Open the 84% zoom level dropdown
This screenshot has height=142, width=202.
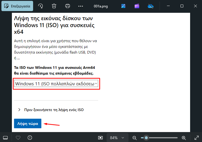[117, 138]
